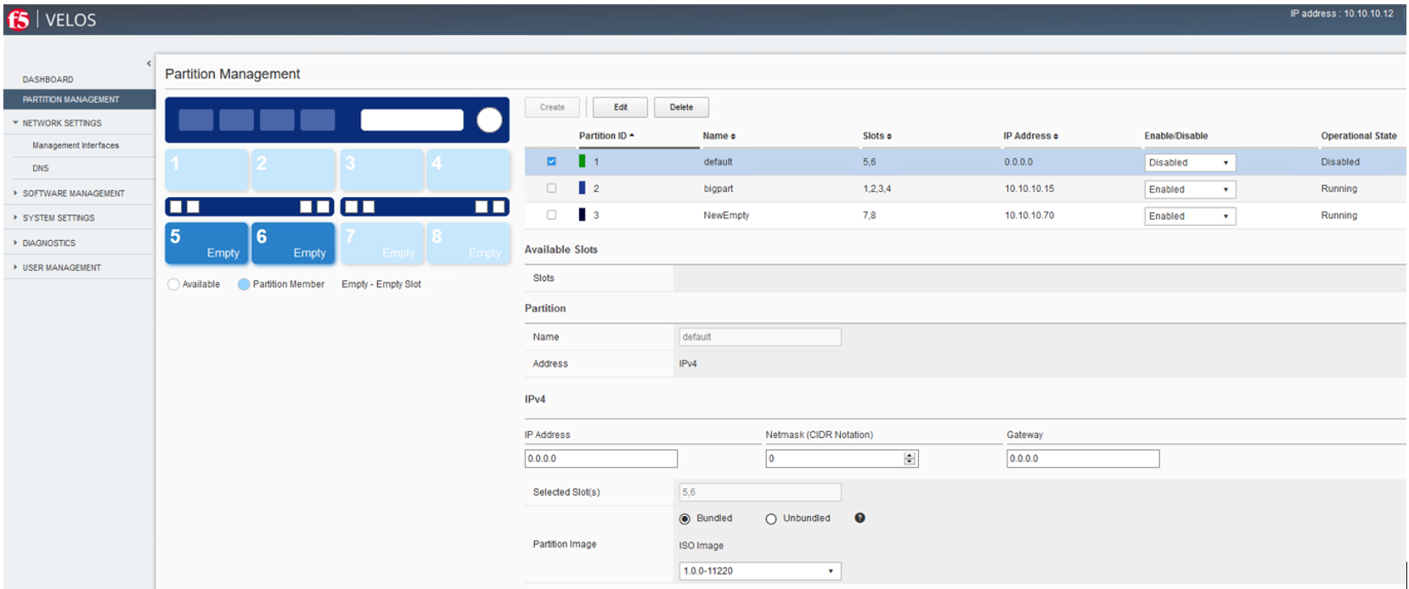The height and width of the screenshot is (589, 1409).
Task: Open Enable/Disable dropdown for NewEmpty partition
Action: [x=1190, y=216]
